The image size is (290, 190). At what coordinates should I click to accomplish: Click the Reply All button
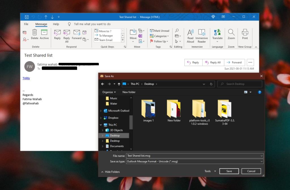click(213, 62)
